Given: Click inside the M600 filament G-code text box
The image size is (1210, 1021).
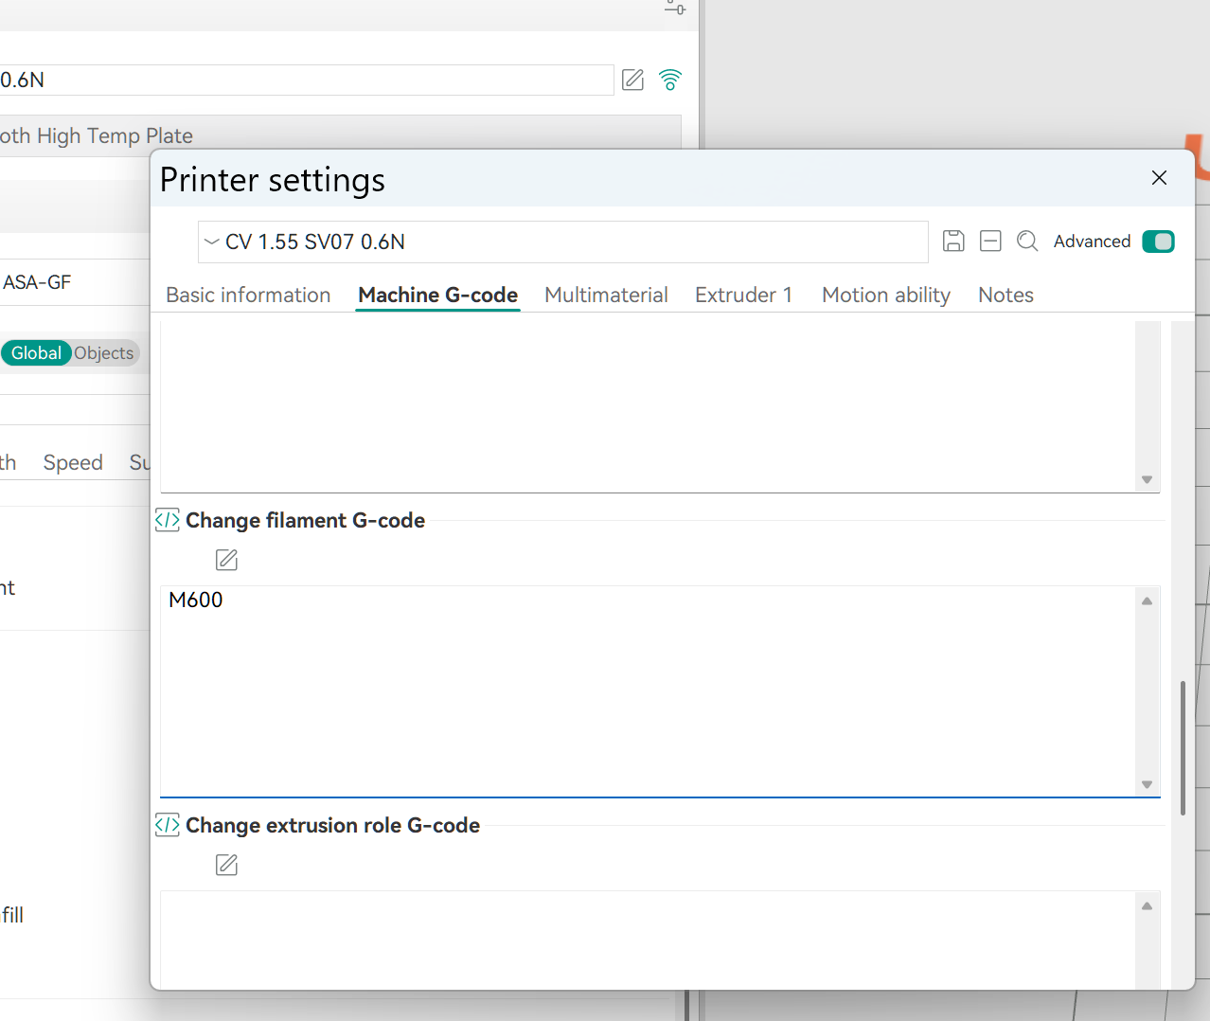Looking at the screenshot, I should (x=644, y=691).
